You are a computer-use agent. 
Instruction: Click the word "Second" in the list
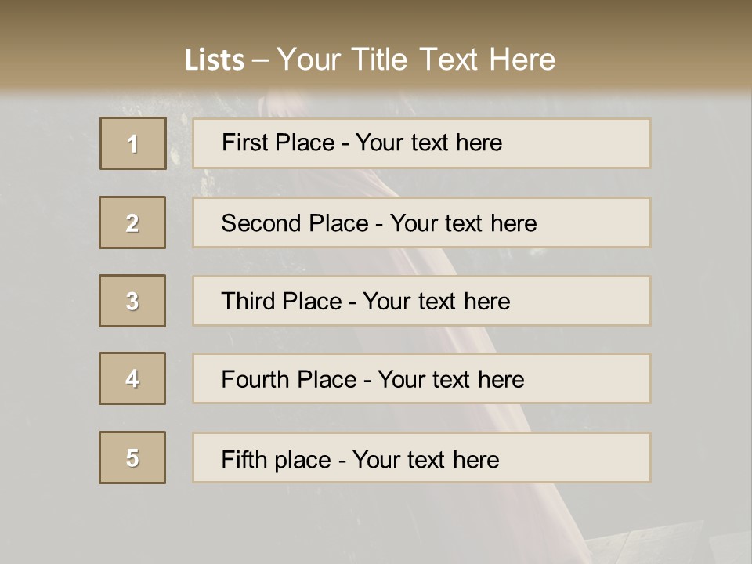pyautogui.click(x=262, y=223)
